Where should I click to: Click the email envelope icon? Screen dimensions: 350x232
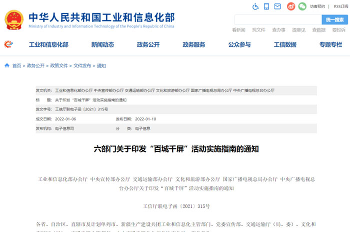pyautogui.click(x=278, y=6)
